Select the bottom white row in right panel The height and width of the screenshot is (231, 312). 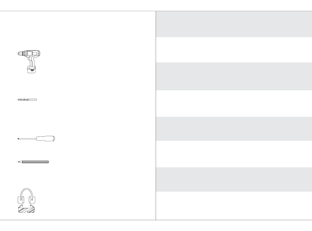pos(234,206)
